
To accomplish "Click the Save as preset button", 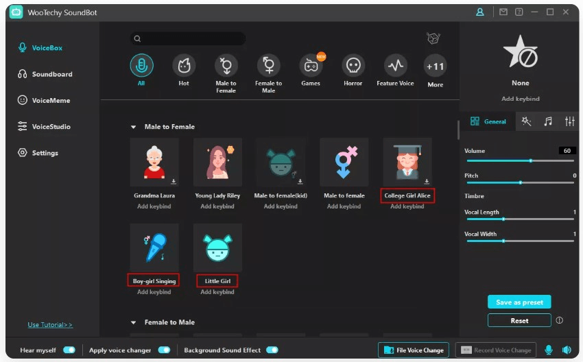I will 519,302.
